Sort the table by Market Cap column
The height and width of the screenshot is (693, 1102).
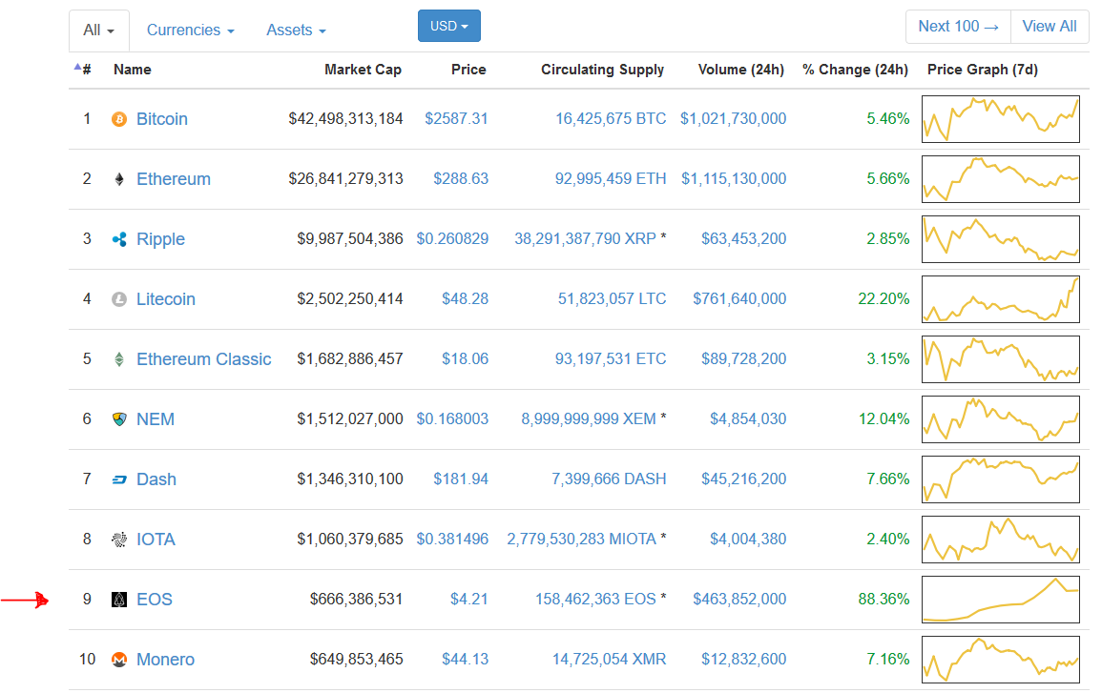pyautogui.click(x=363, y=70)
